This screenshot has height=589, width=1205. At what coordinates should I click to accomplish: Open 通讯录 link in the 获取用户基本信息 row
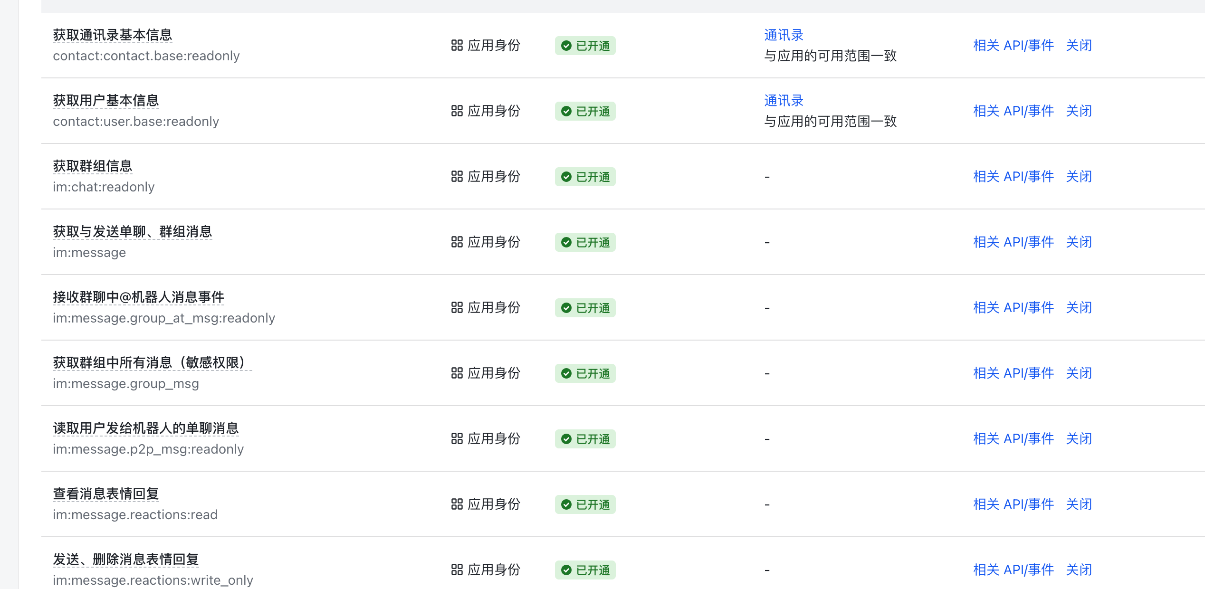coord(783,101)
